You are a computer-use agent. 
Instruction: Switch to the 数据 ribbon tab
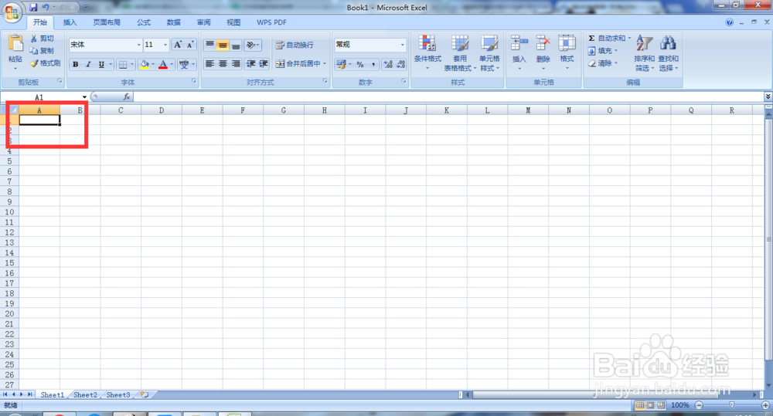point(173,22)
